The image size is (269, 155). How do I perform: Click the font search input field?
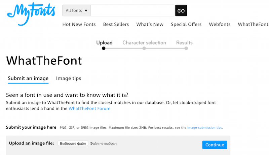pos(132,10)
